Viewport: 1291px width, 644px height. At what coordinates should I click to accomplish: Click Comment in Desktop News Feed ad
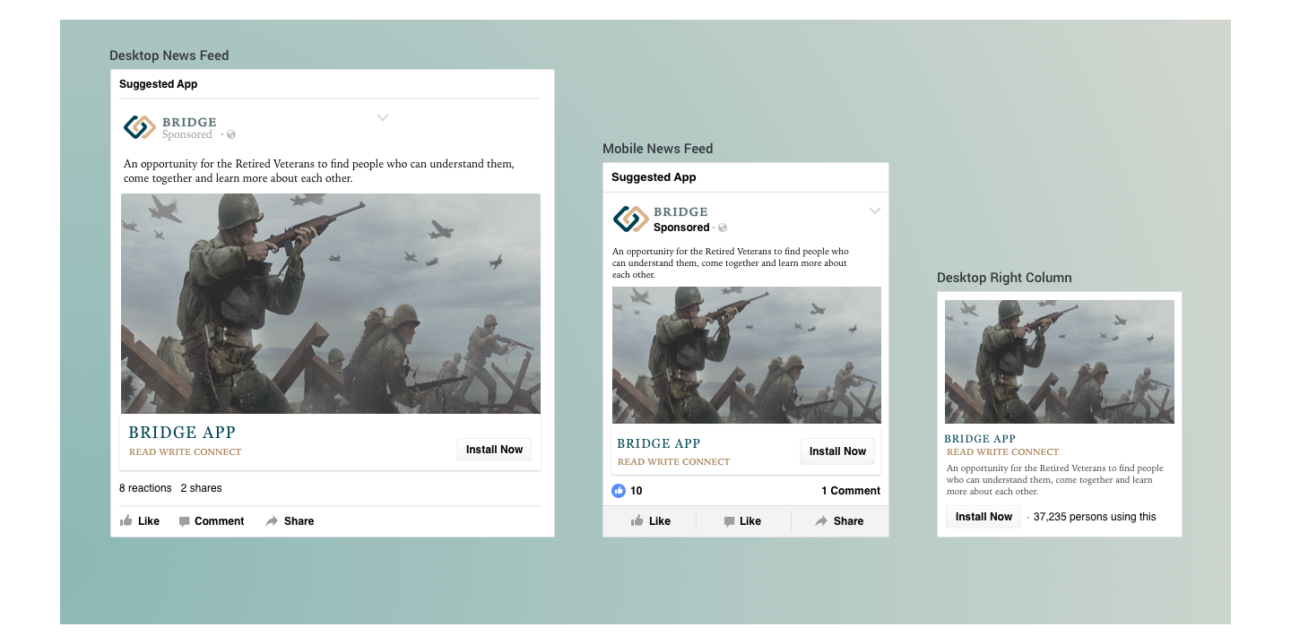click(x=212, y=521)
